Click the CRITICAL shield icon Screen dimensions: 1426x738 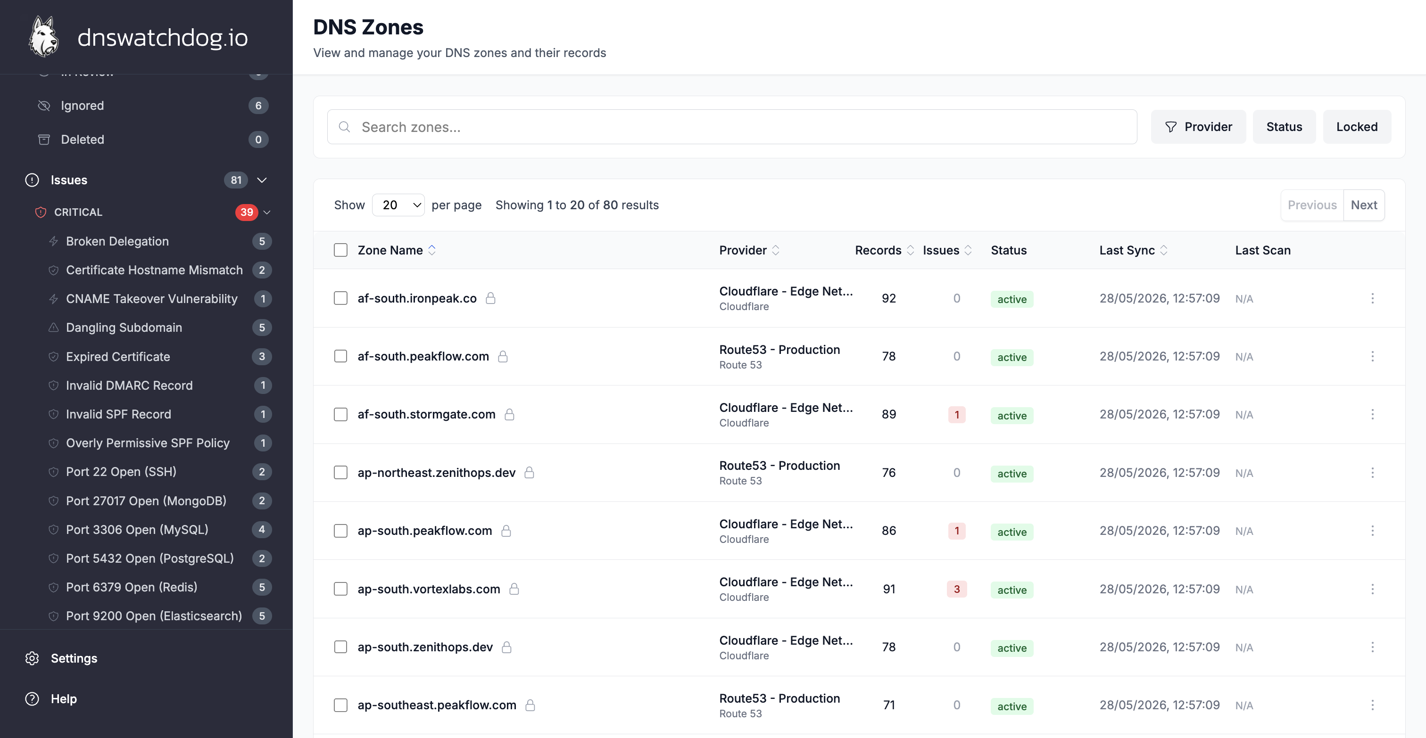point(41,213)
